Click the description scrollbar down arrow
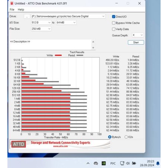Viewport: 168px width, 168px height. click(x=93, y=48)
